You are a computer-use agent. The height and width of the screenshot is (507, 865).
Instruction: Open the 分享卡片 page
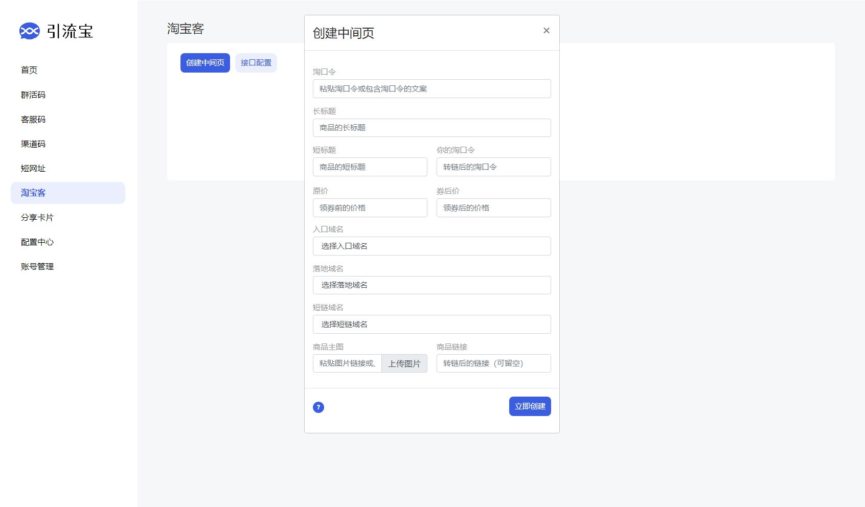36,217
